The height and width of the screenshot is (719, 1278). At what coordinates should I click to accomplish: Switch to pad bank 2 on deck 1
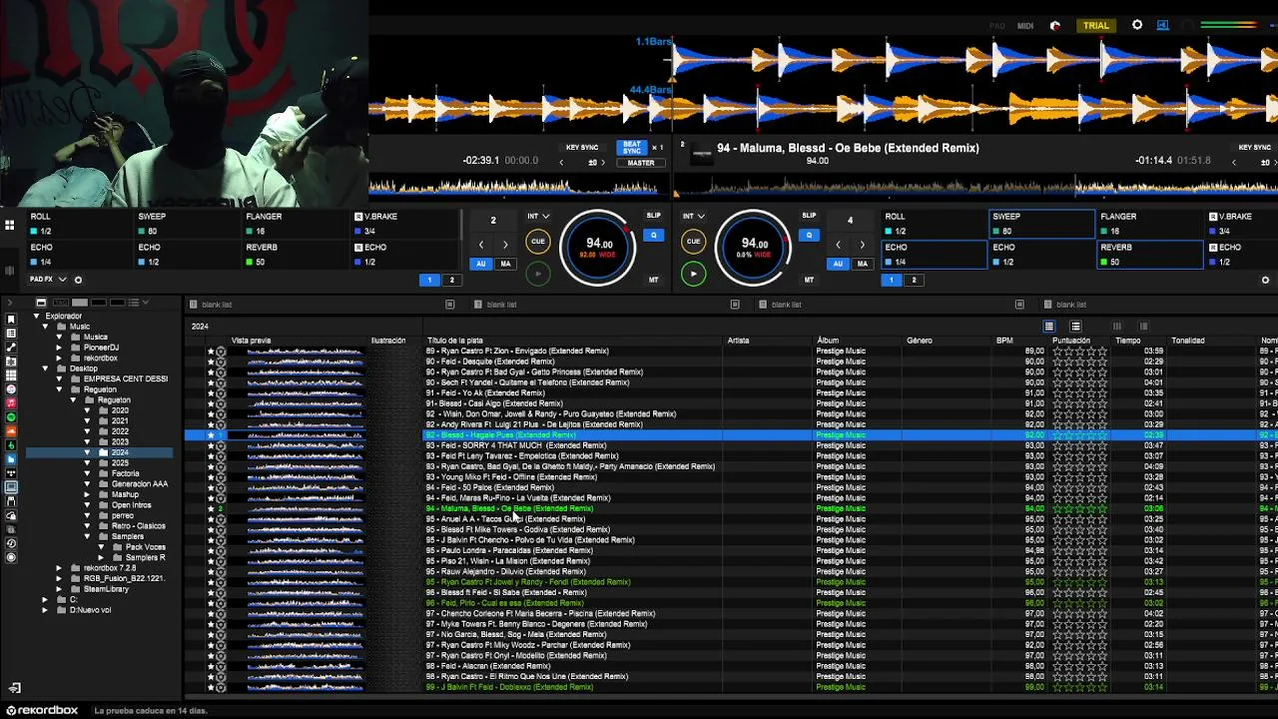point(451,281)
